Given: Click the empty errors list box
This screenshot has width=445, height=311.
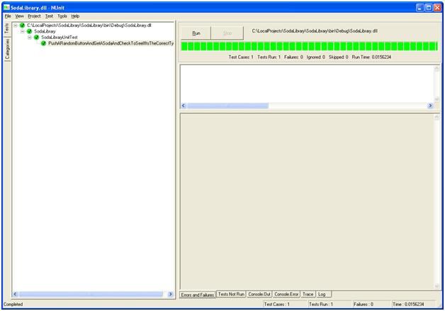Looking at the screenshot, I should [x=307, y=84].
